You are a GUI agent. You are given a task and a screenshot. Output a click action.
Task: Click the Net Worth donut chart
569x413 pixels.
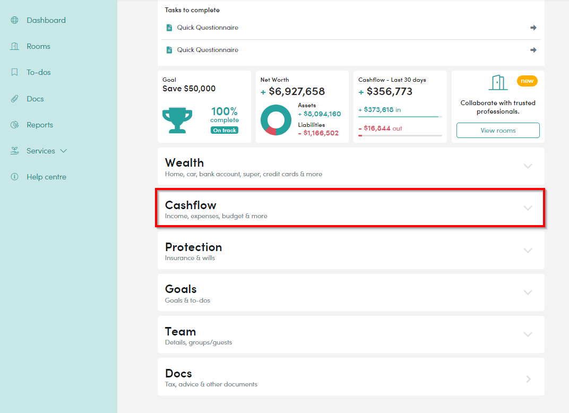(x=276, y=120)
